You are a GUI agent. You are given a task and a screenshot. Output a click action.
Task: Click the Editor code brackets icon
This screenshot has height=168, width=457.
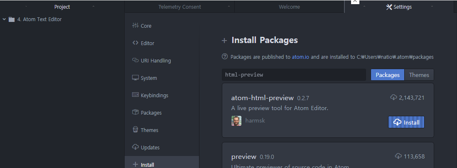point(135,43)
